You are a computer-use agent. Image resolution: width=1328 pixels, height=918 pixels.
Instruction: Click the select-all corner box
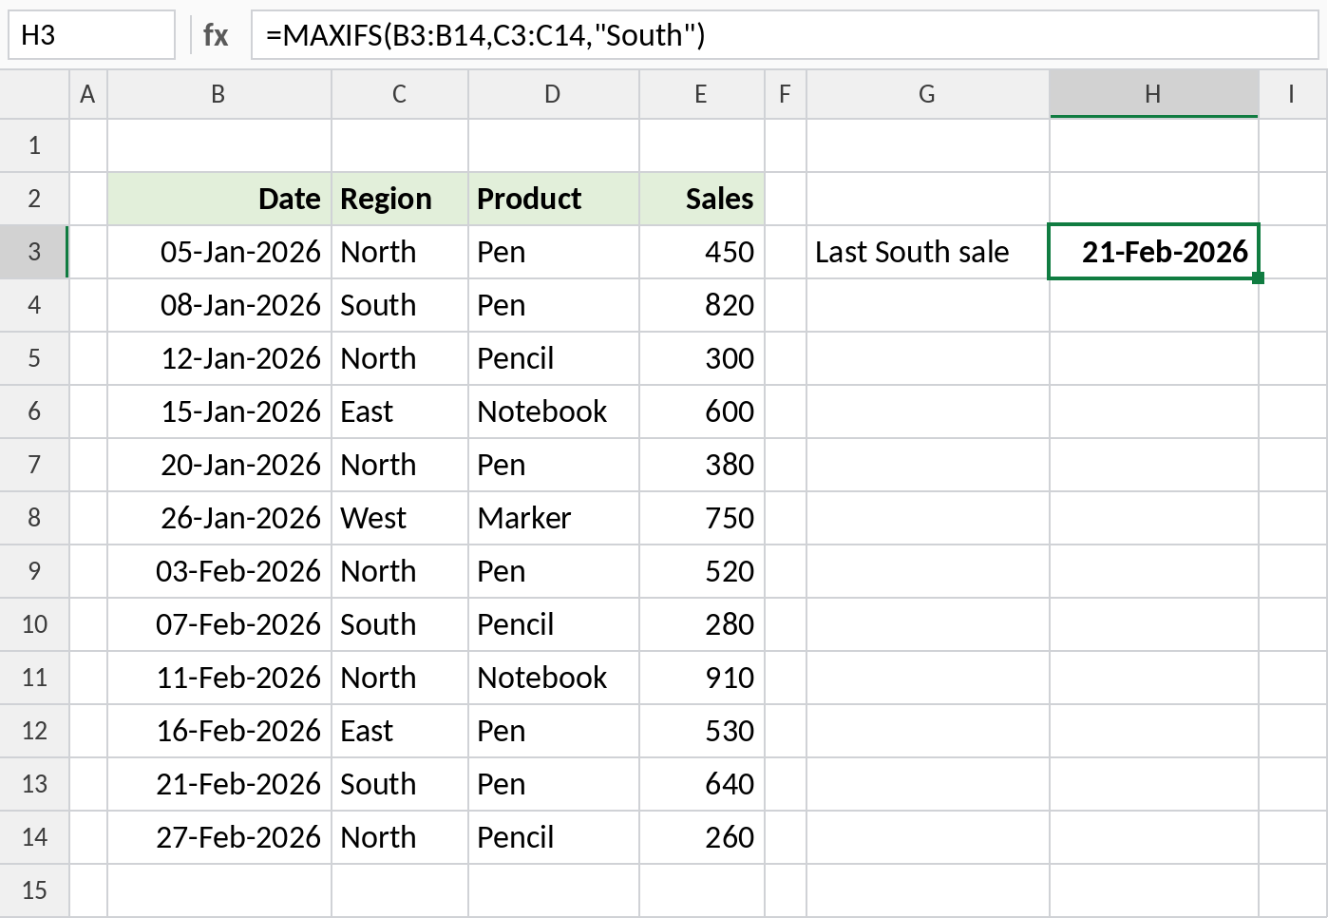pos(34,94)
